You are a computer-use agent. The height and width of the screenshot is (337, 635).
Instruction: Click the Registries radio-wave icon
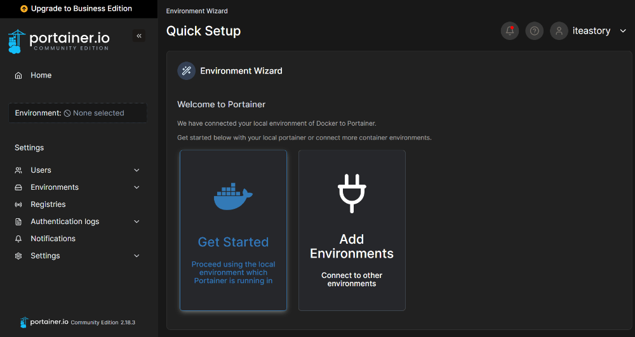pos(18,204)
